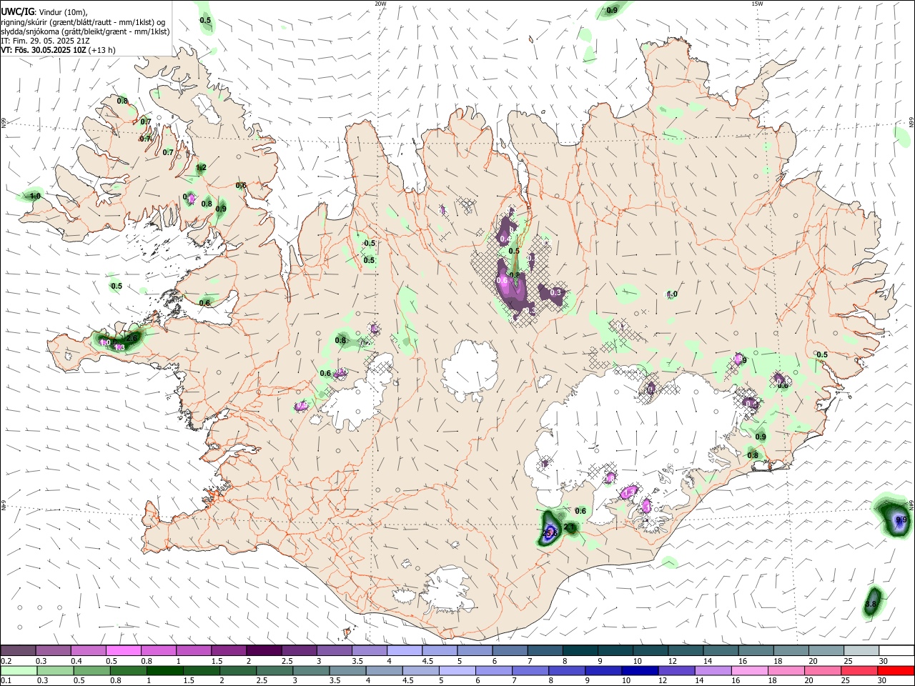This screenshot has height=686, width=915.
Task: Click the 25.6 precipitation value on the map
Action: pos(549,533)
